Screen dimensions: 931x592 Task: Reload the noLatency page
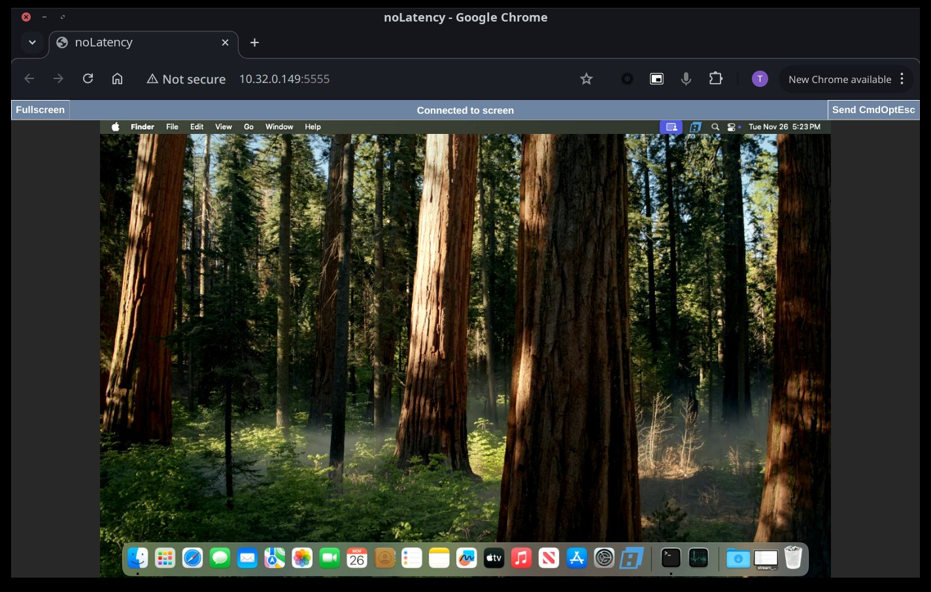[x=88, y=78]
